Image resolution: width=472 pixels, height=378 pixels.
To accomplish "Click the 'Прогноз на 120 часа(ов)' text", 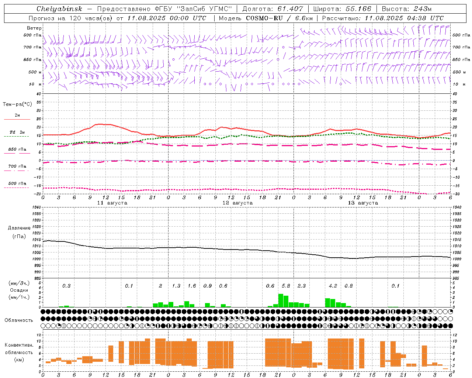I will pyautogui.click(x=71, y=18).
